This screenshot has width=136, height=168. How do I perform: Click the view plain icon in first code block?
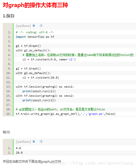[34, 25]
